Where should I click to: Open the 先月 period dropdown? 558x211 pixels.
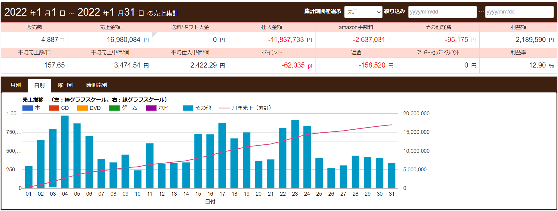[363, 12]
